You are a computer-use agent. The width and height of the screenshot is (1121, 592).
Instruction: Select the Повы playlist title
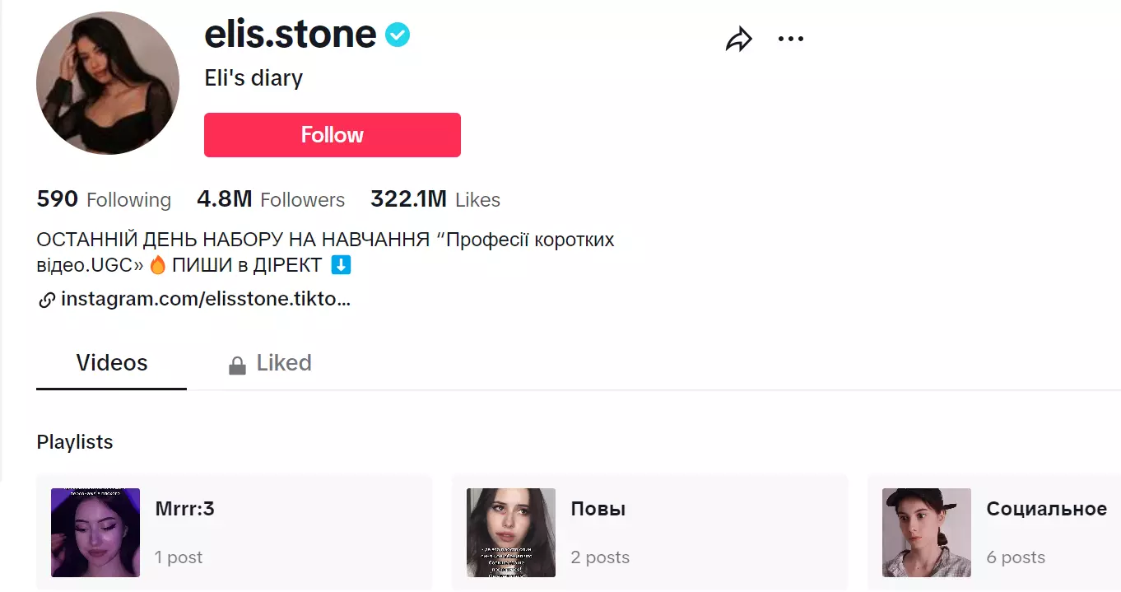tap(598, 509)
